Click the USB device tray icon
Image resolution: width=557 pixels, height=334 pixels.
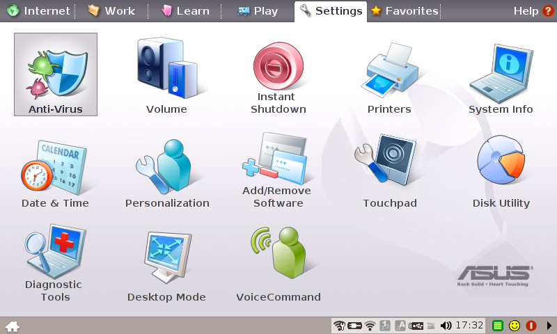[416, 326]
